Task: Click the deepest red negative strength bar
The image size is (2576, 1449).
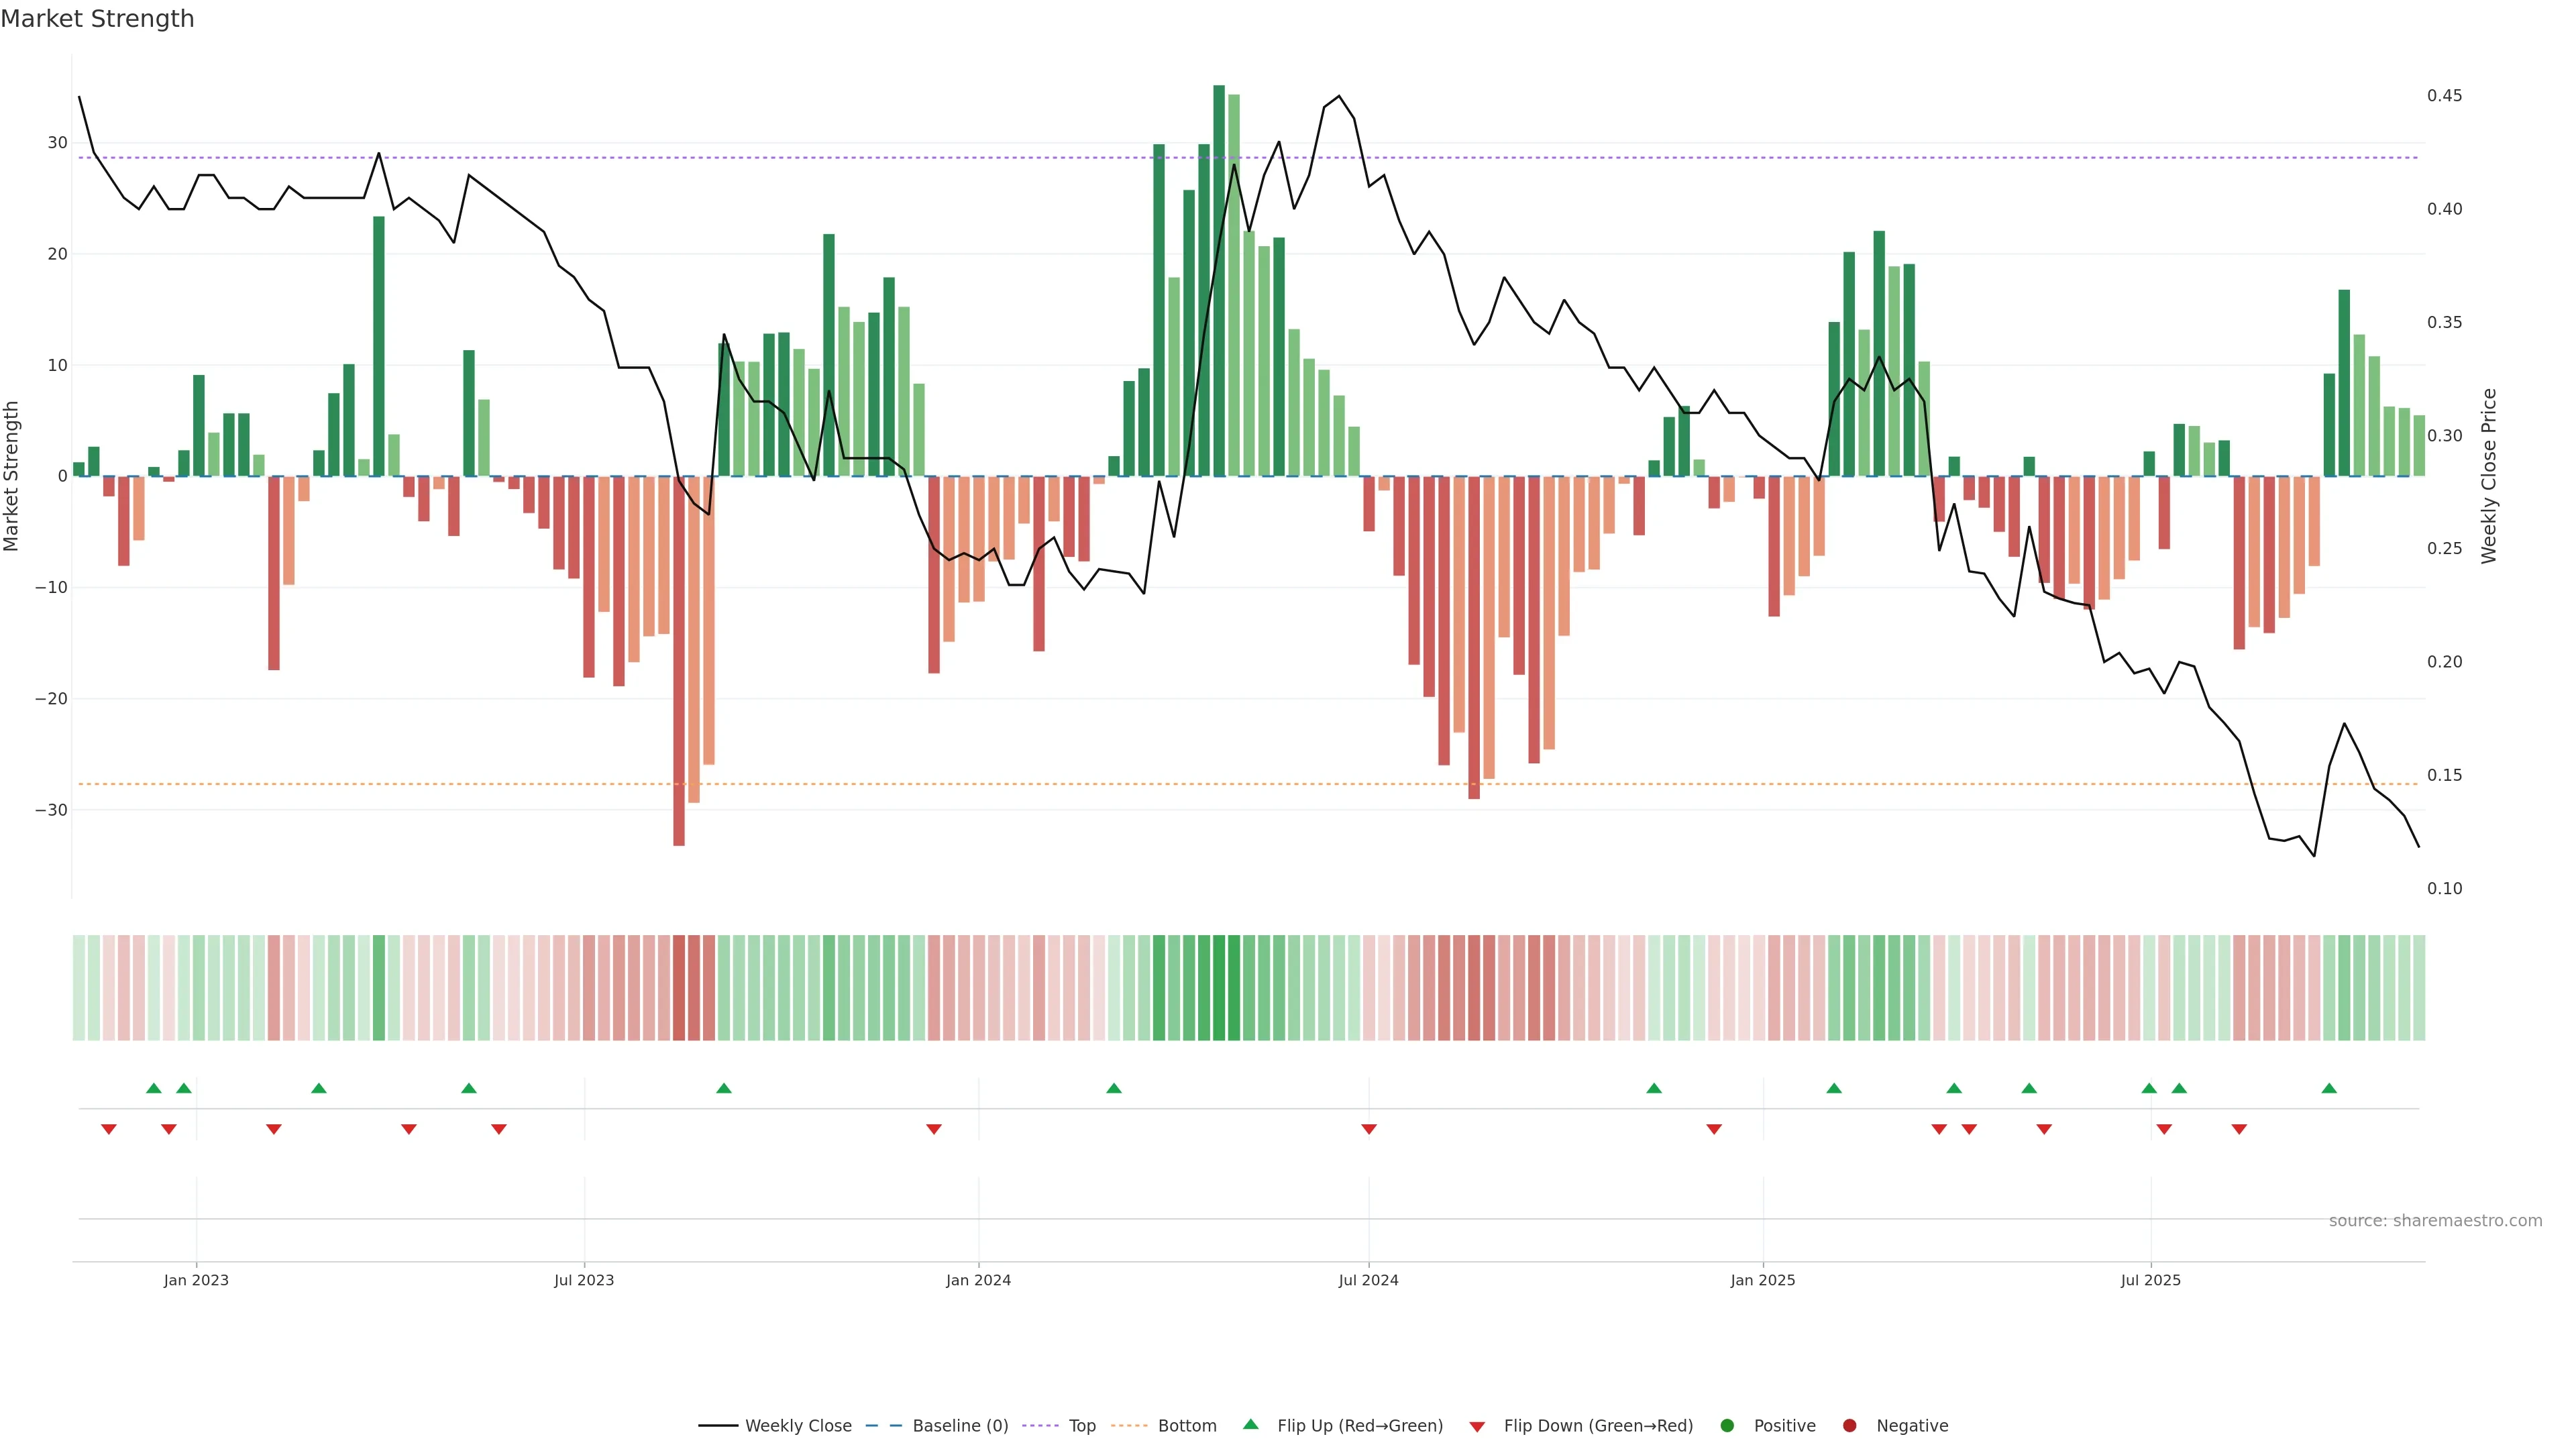Action: coord(679,660)
